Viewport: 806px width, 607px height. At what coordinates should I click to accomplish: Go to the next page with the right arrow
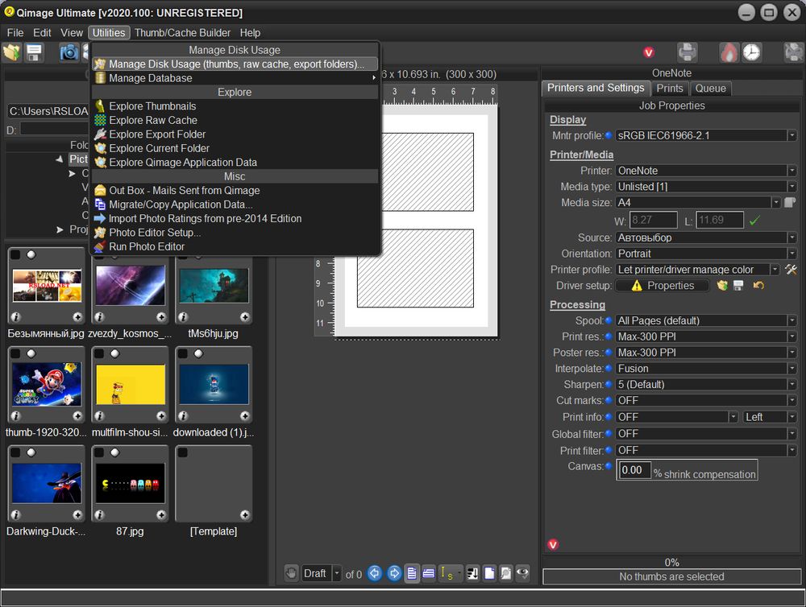click(x=394, y=573)
